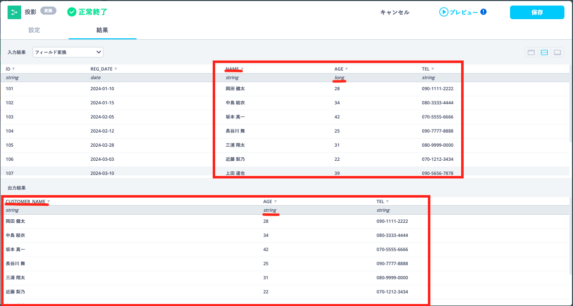The width and height of the screenshot is (573, 306).
Task: Click the blue preview info badge
Action: pyautogui.click(x=483, y=12)
